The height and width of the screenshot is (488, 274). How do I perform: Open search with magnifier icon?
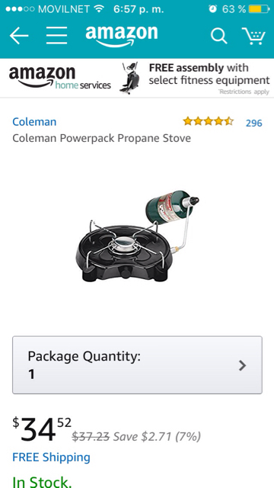219,36
